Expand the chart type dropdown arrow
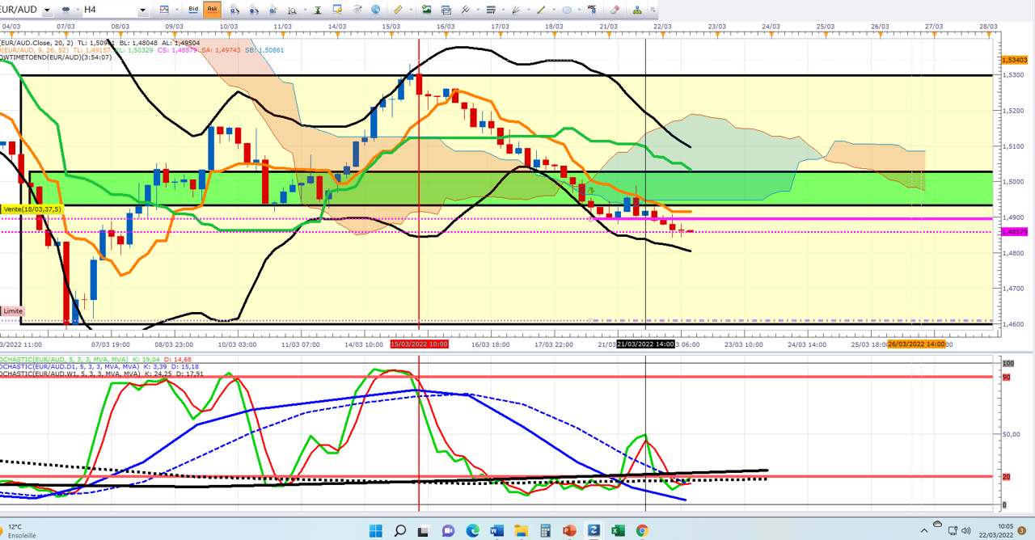Screen dimensions: 1035x540 click(x=177, y=10)
